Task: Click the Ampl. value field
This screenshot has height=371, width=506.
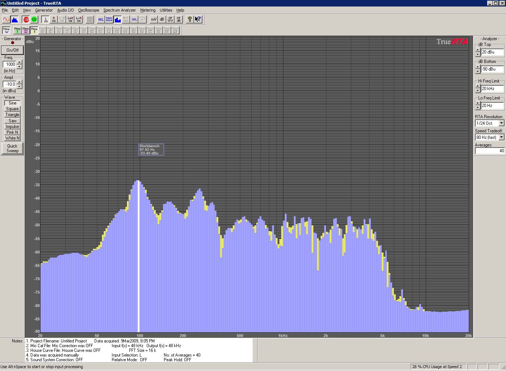Action: click(10, 84)
